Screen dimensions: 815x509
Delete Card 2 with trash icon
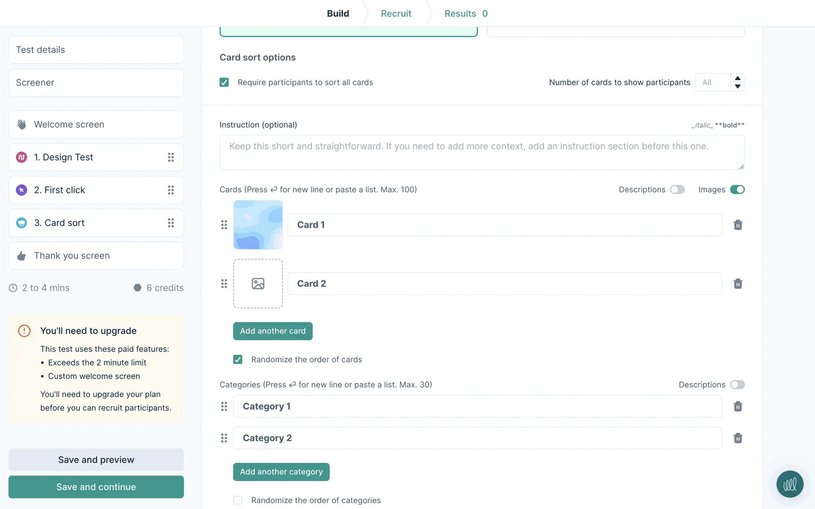pos(738,283)
